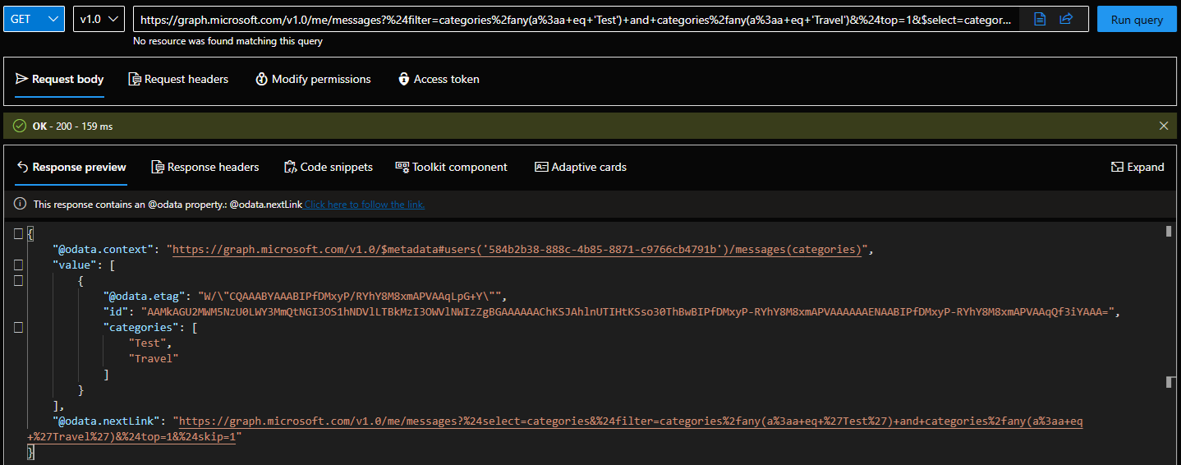
Task: Open the Access token tab
Action: click(439, 80)
